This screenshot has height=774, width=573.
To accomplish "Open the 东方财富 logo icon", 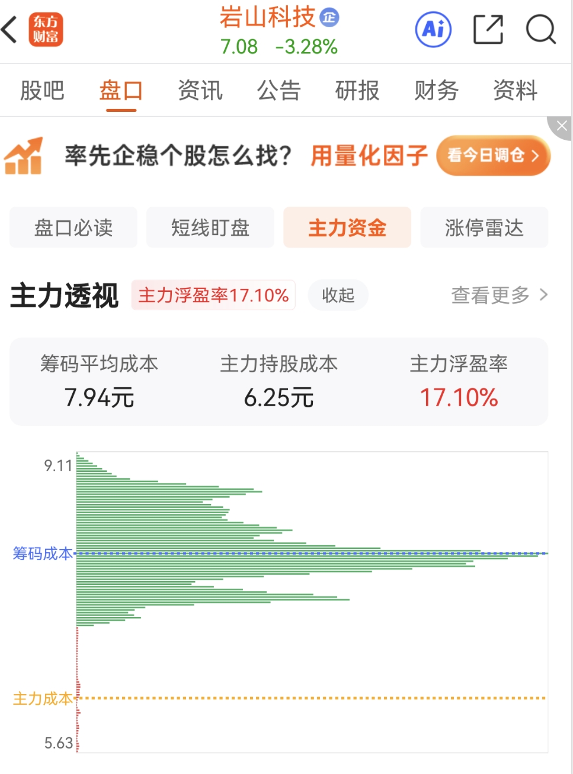I will pos(45,30).
